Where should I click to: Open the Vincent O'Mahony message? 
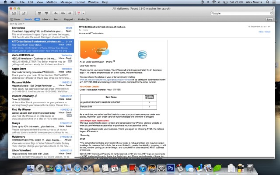click(x=41, y=100)
